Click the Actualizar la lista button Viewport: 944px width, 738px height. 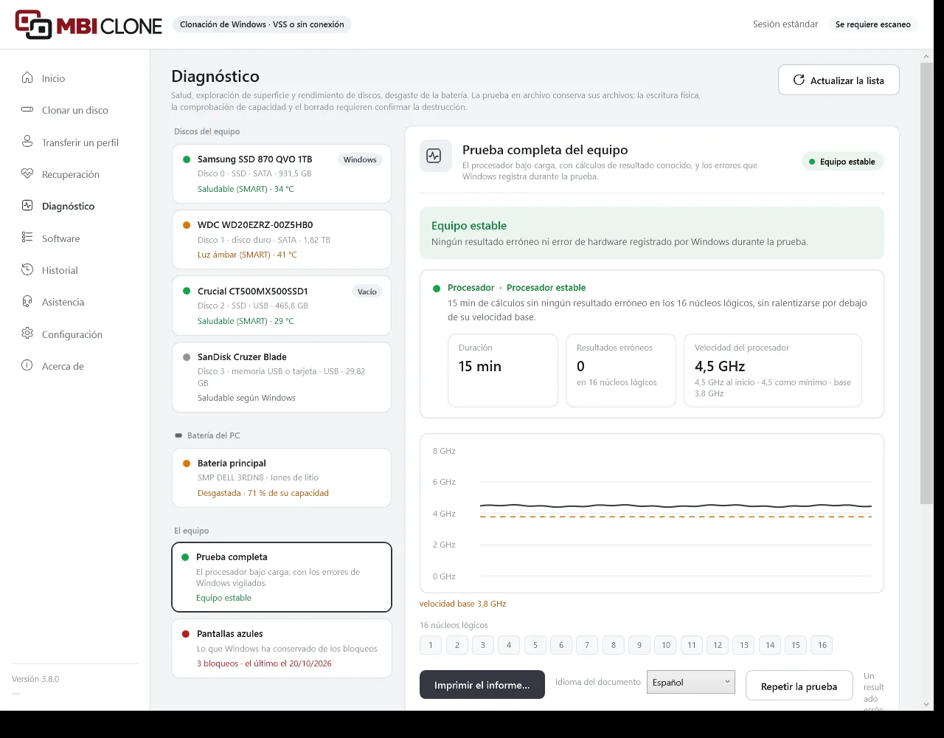click(839, 80)
